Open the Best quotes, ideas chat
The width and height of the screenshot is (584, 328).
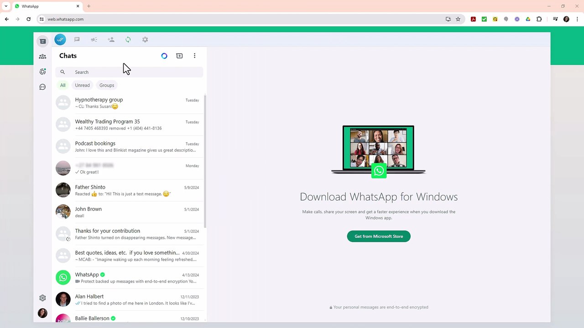(x=129, y=256)
